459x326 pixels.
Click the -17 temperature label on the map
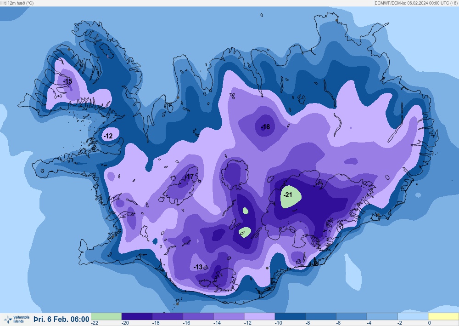pos(190,177)
